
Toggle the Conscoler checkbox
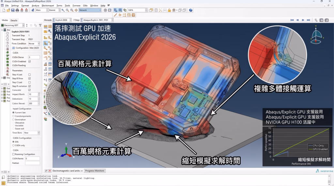30,90
